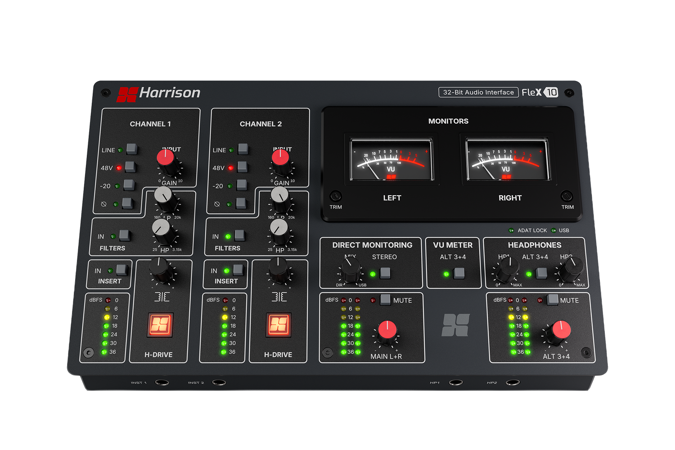675x450 pixels.
Task: Click the grey Harrison emblem near VU METER
Action: pyautogui.click(x=455, y=325)
